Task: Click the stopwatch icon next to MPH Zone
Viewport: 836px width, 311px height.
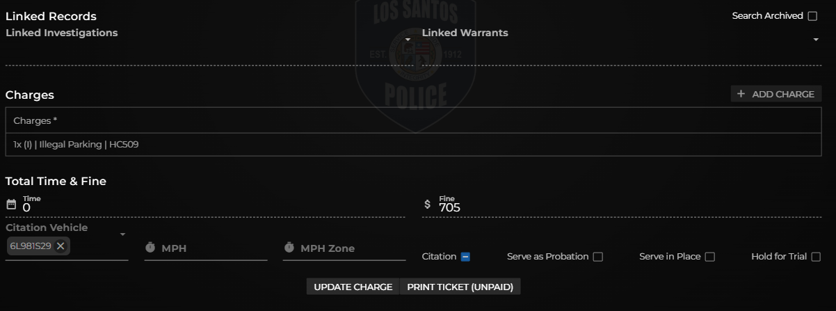Action: 289,248
